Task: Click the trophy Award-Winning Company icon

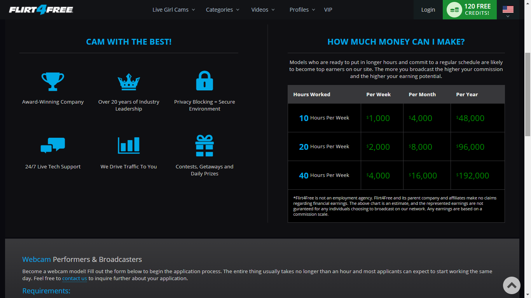Action: tap(53, 81)
